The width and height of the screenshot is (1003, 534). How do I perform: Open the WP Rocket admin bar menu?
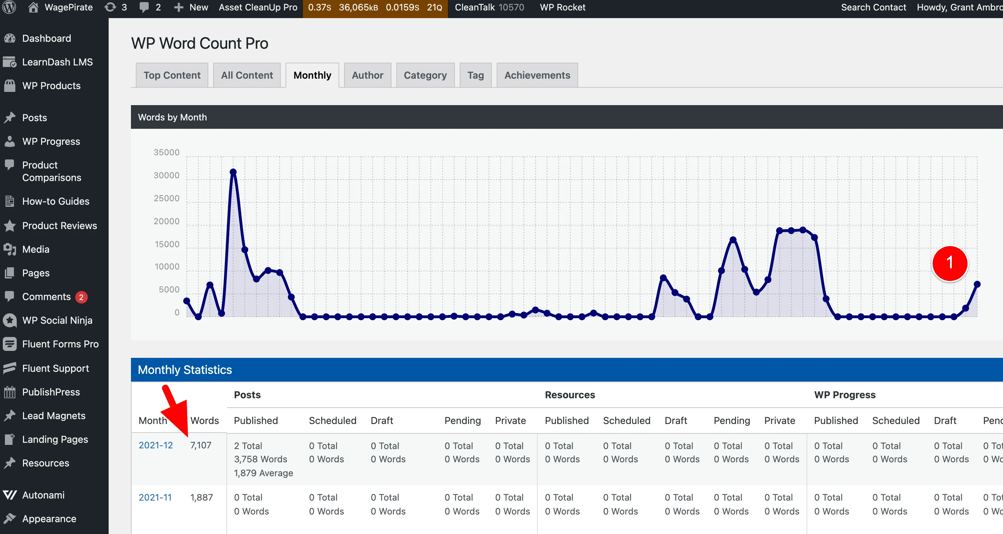pos(562,7)
